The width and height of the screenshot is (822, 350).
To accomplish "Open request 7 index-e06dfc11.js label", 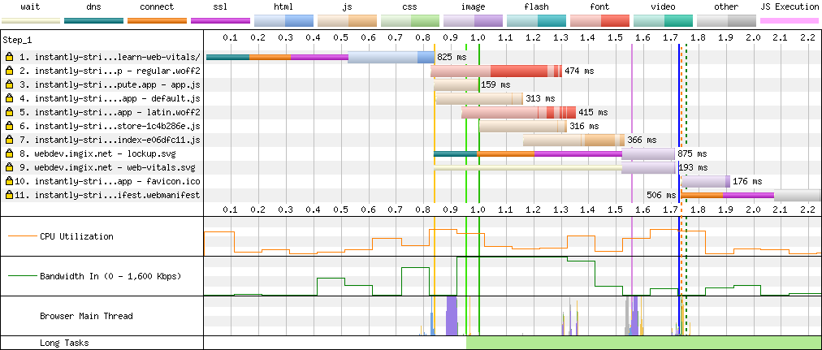I will (x=110, y=140).
